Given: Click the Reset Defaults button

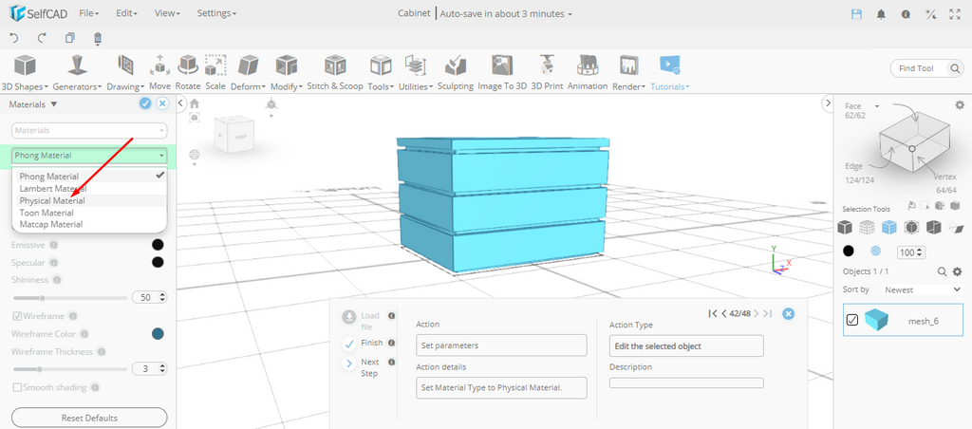Looking at the screenshot, I should click(x=89, y=418).
